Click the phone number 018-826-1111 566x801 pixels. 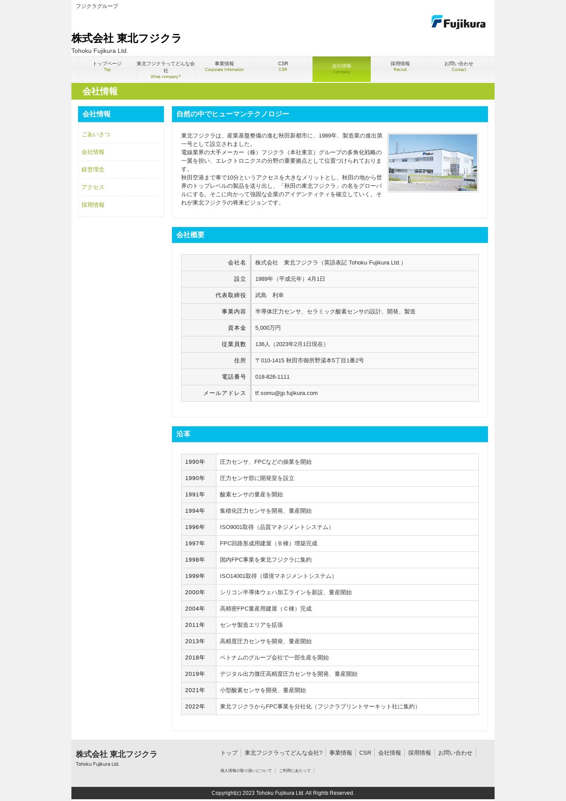click(272, 377)
